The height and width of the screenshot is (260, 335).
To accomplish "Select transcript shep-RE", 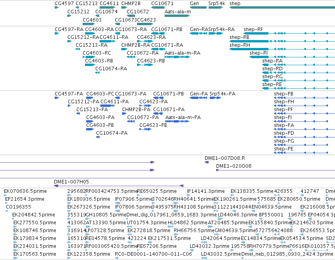I will click(x=272, y=84).
